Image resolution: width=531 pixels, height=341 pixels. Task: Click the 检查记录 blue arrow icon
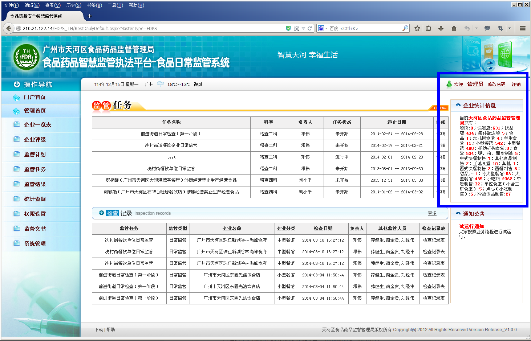pyautogui.click(x=101, y=213)
